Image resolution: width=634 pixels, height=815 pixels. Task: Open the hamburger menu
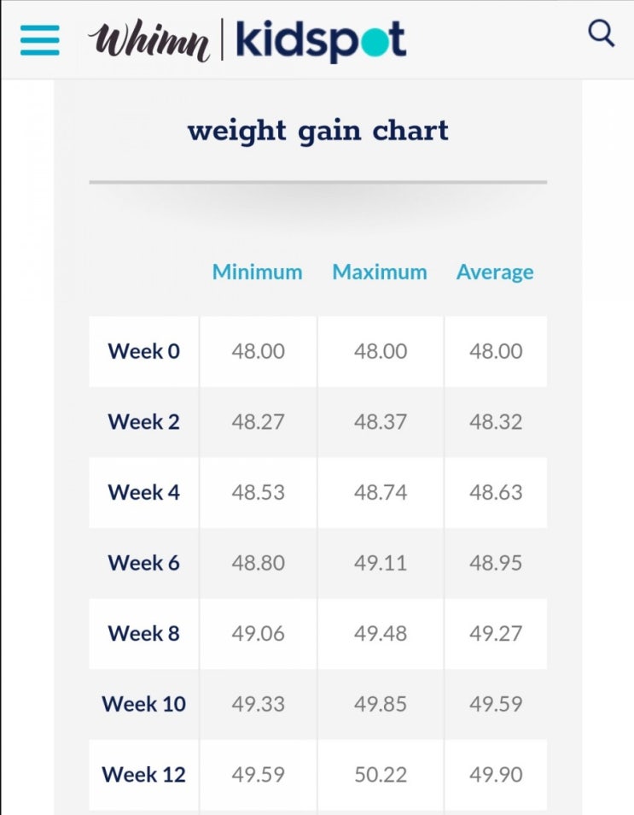[39, 40]
